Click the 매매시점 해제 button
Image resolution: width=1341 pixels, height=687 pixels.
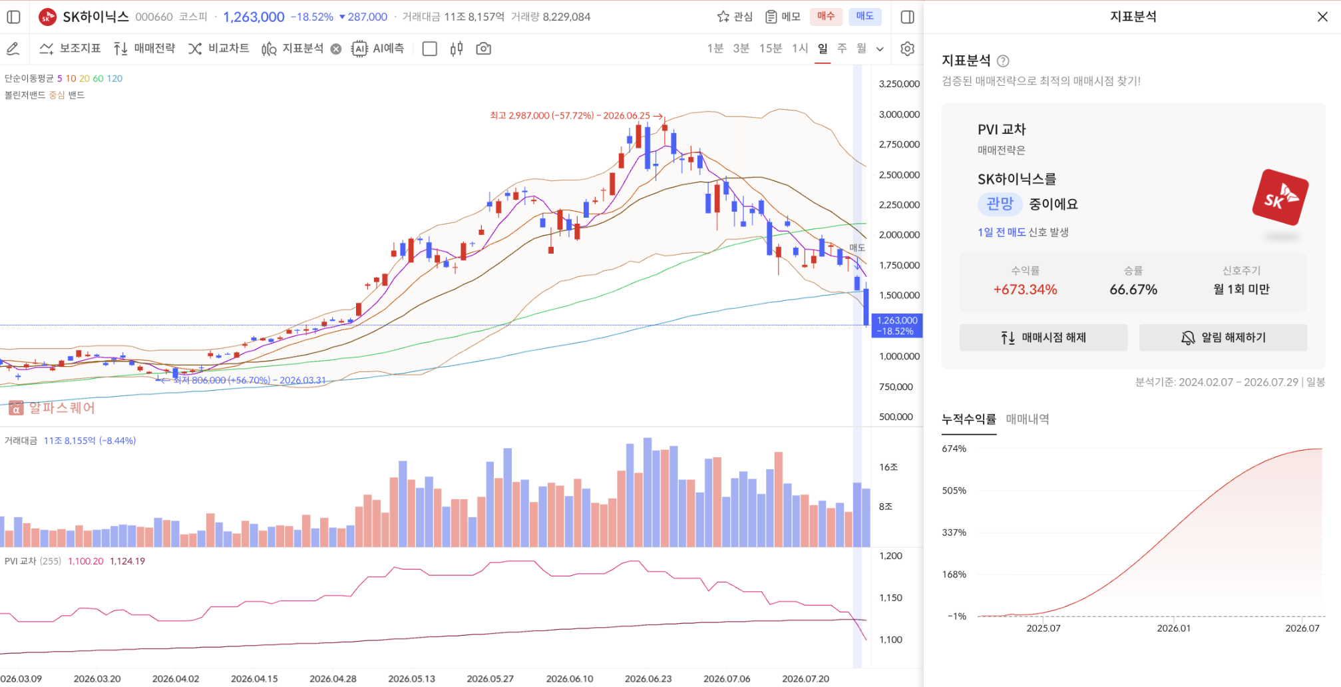(1044, 338)
